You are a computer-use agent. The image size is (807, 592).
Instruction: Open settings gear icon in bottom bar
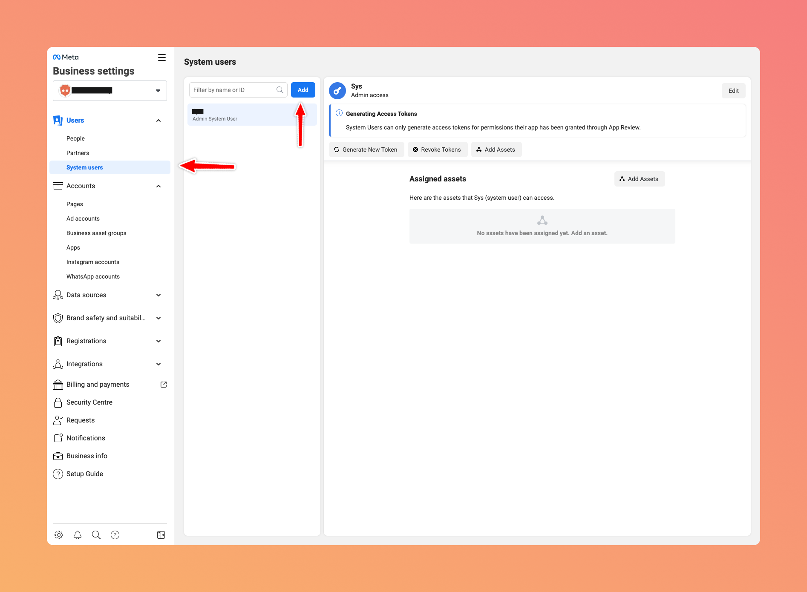59,535
